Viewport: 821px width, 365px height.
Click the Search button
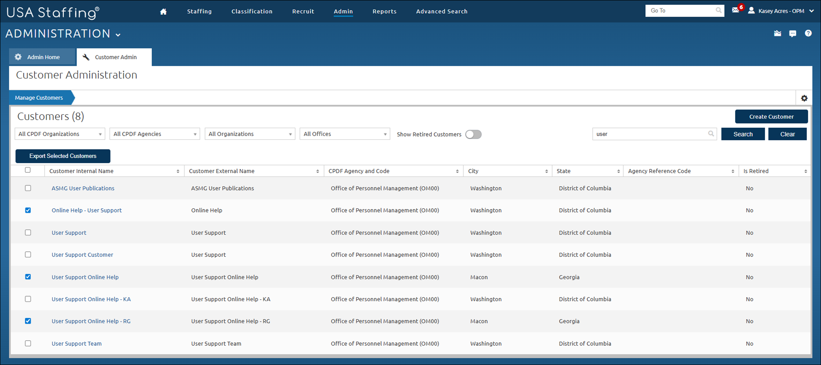tap(743, 134)
